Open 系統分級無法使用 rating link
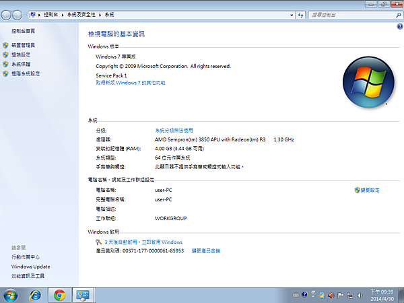This screenshot has height=303, width=404. 174,131
